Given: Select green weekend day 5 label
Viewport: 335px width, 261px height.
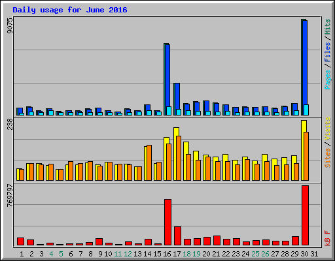Looking at the screenshot, I should (x=61, y=254).
